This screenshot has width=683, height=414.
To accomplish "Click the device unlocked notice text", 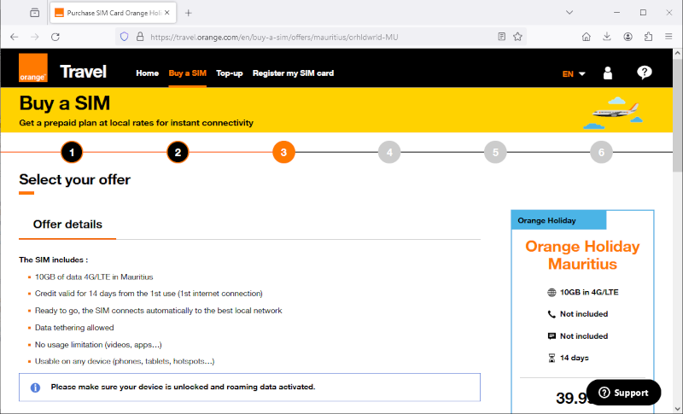I will pyautogui.click(x=183, y=387).
